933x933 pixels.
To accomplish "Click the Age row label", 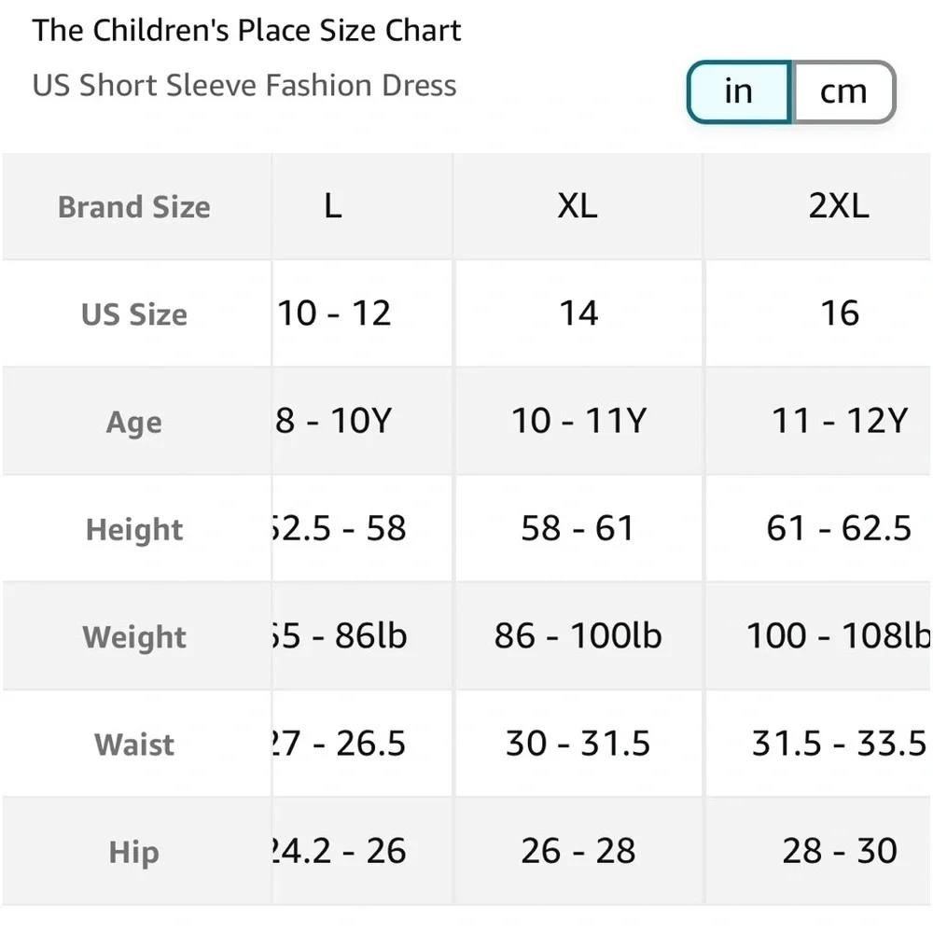I will coord(133,423).
